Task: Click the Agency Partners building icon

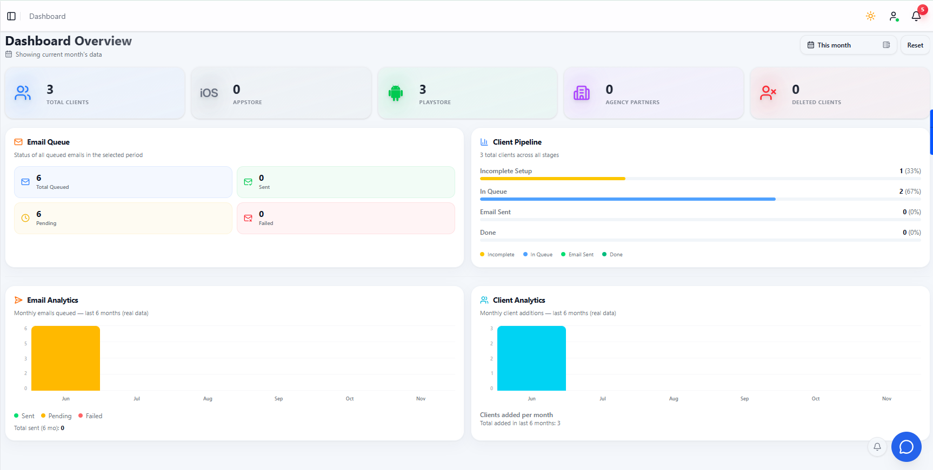Action: (582, 93)
